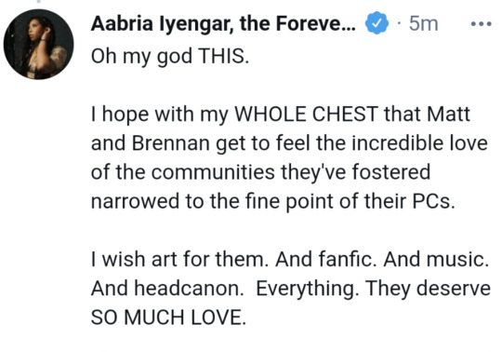
Task: Click the closing line 'SO MUCH LOVE.'
Action: 168,318
